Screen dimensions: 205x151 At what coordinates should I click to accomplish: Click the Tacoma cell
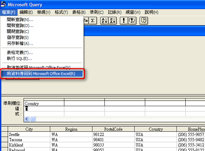click(29, 140)
